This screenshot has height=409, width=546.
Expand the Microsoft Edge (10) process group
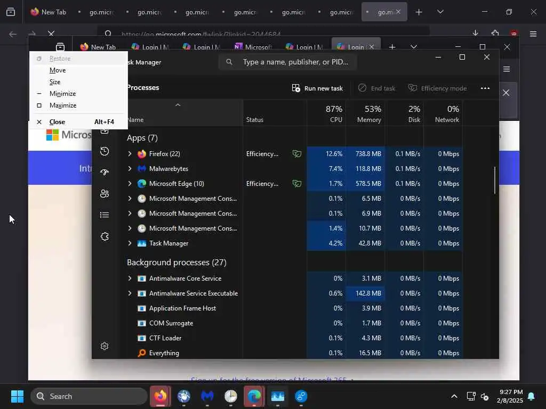pos(130,184)
